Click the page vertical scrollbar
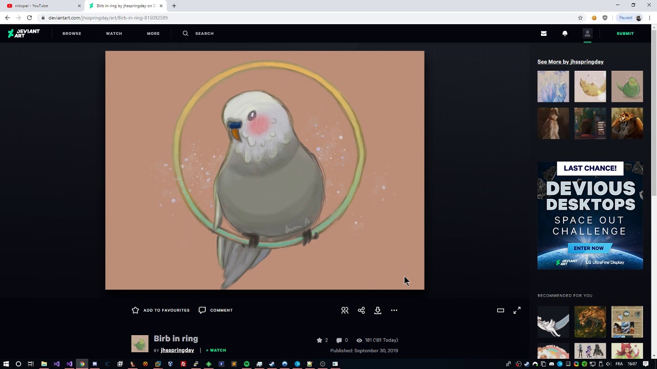 (654, 113)
